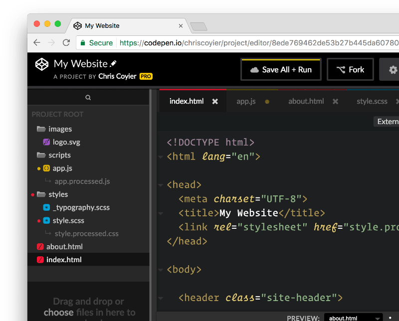
Task: Click the browser reload icon
Action: click(x=66, y=43)
